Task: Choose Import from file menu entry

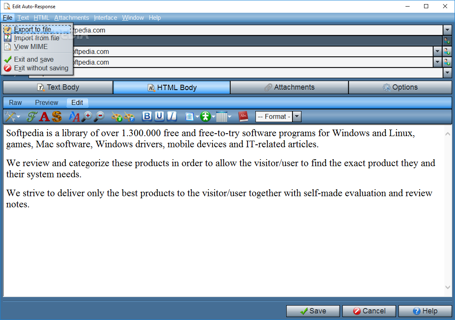Action: (x=37, y=38)
